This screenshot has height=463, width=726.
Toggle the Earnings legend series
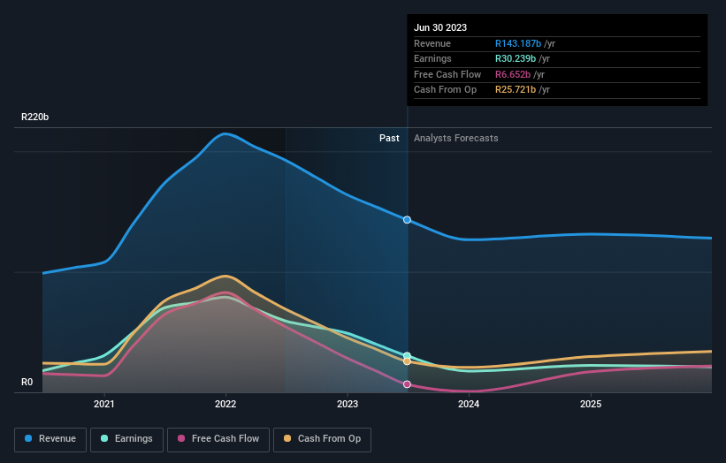(126, 439)
